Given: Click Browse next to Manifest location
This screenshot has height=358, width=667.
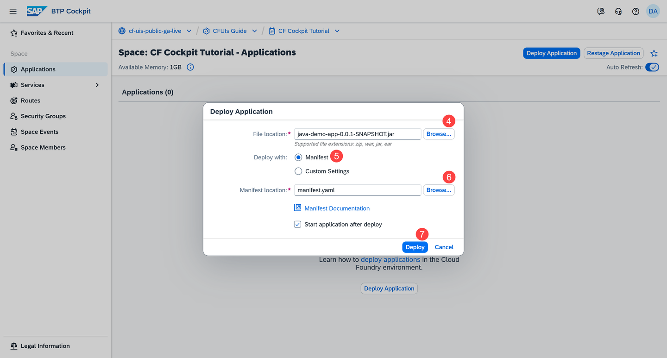Looking at the screenshot, I should click(439, 190).
